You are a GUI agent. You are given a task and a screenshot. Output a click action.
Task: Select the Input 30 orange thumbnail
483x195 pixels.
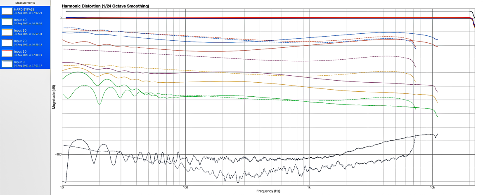click(x=7, y=32)
